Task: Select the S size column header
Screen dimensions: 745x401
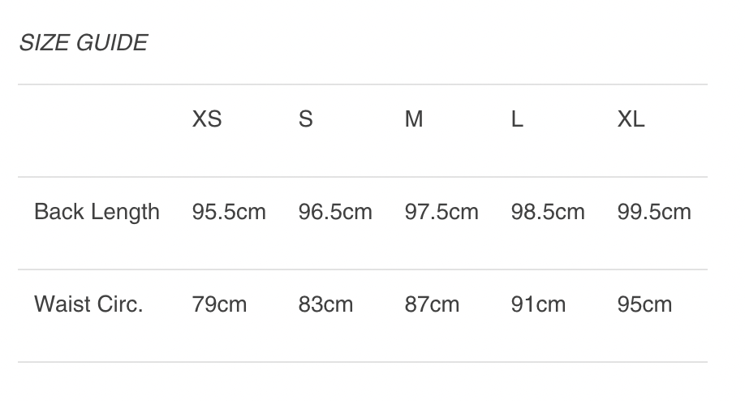Action: (305, 119)
